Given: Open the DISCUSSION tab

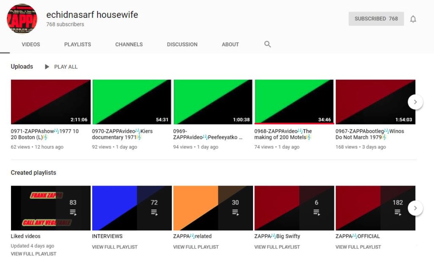Looking at the screenshot, I should (x=182, y=44).
